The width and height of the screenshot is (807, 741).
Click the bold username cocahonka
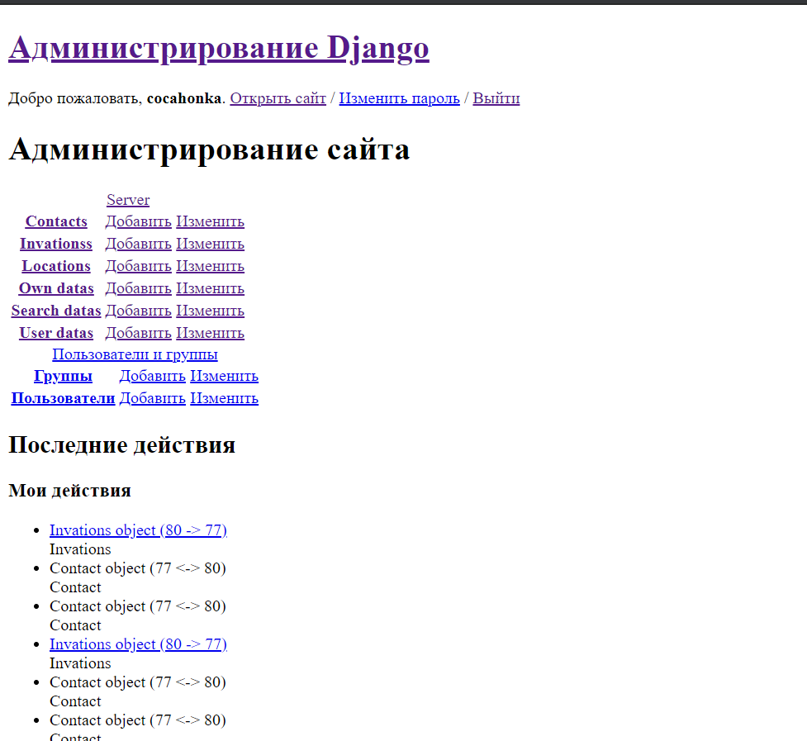(x=184, y=98)
